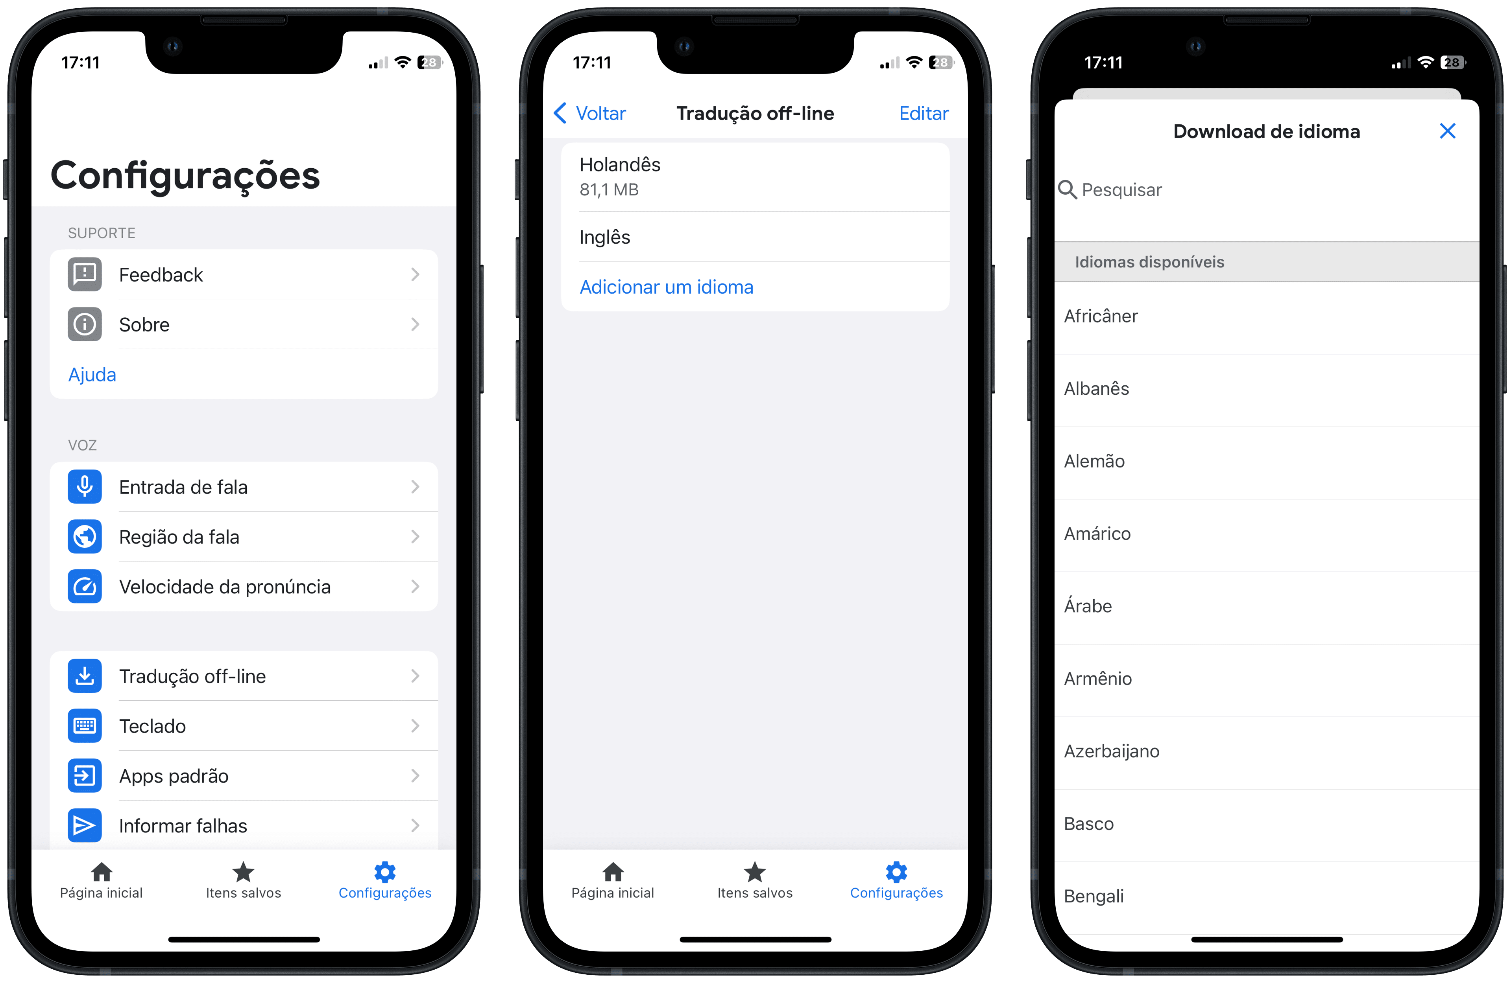Tap Adicionar um idioma link

click(666, 287)
